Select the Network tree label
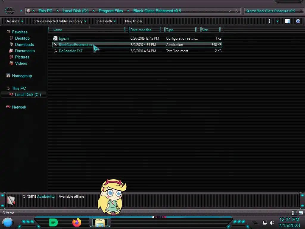The width and height of the screenshot is (305, 229). (x=19, y=107)
